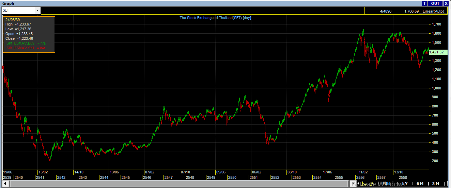
Task: Click year 2544 on time axis
Action: [x=104, y=177]
